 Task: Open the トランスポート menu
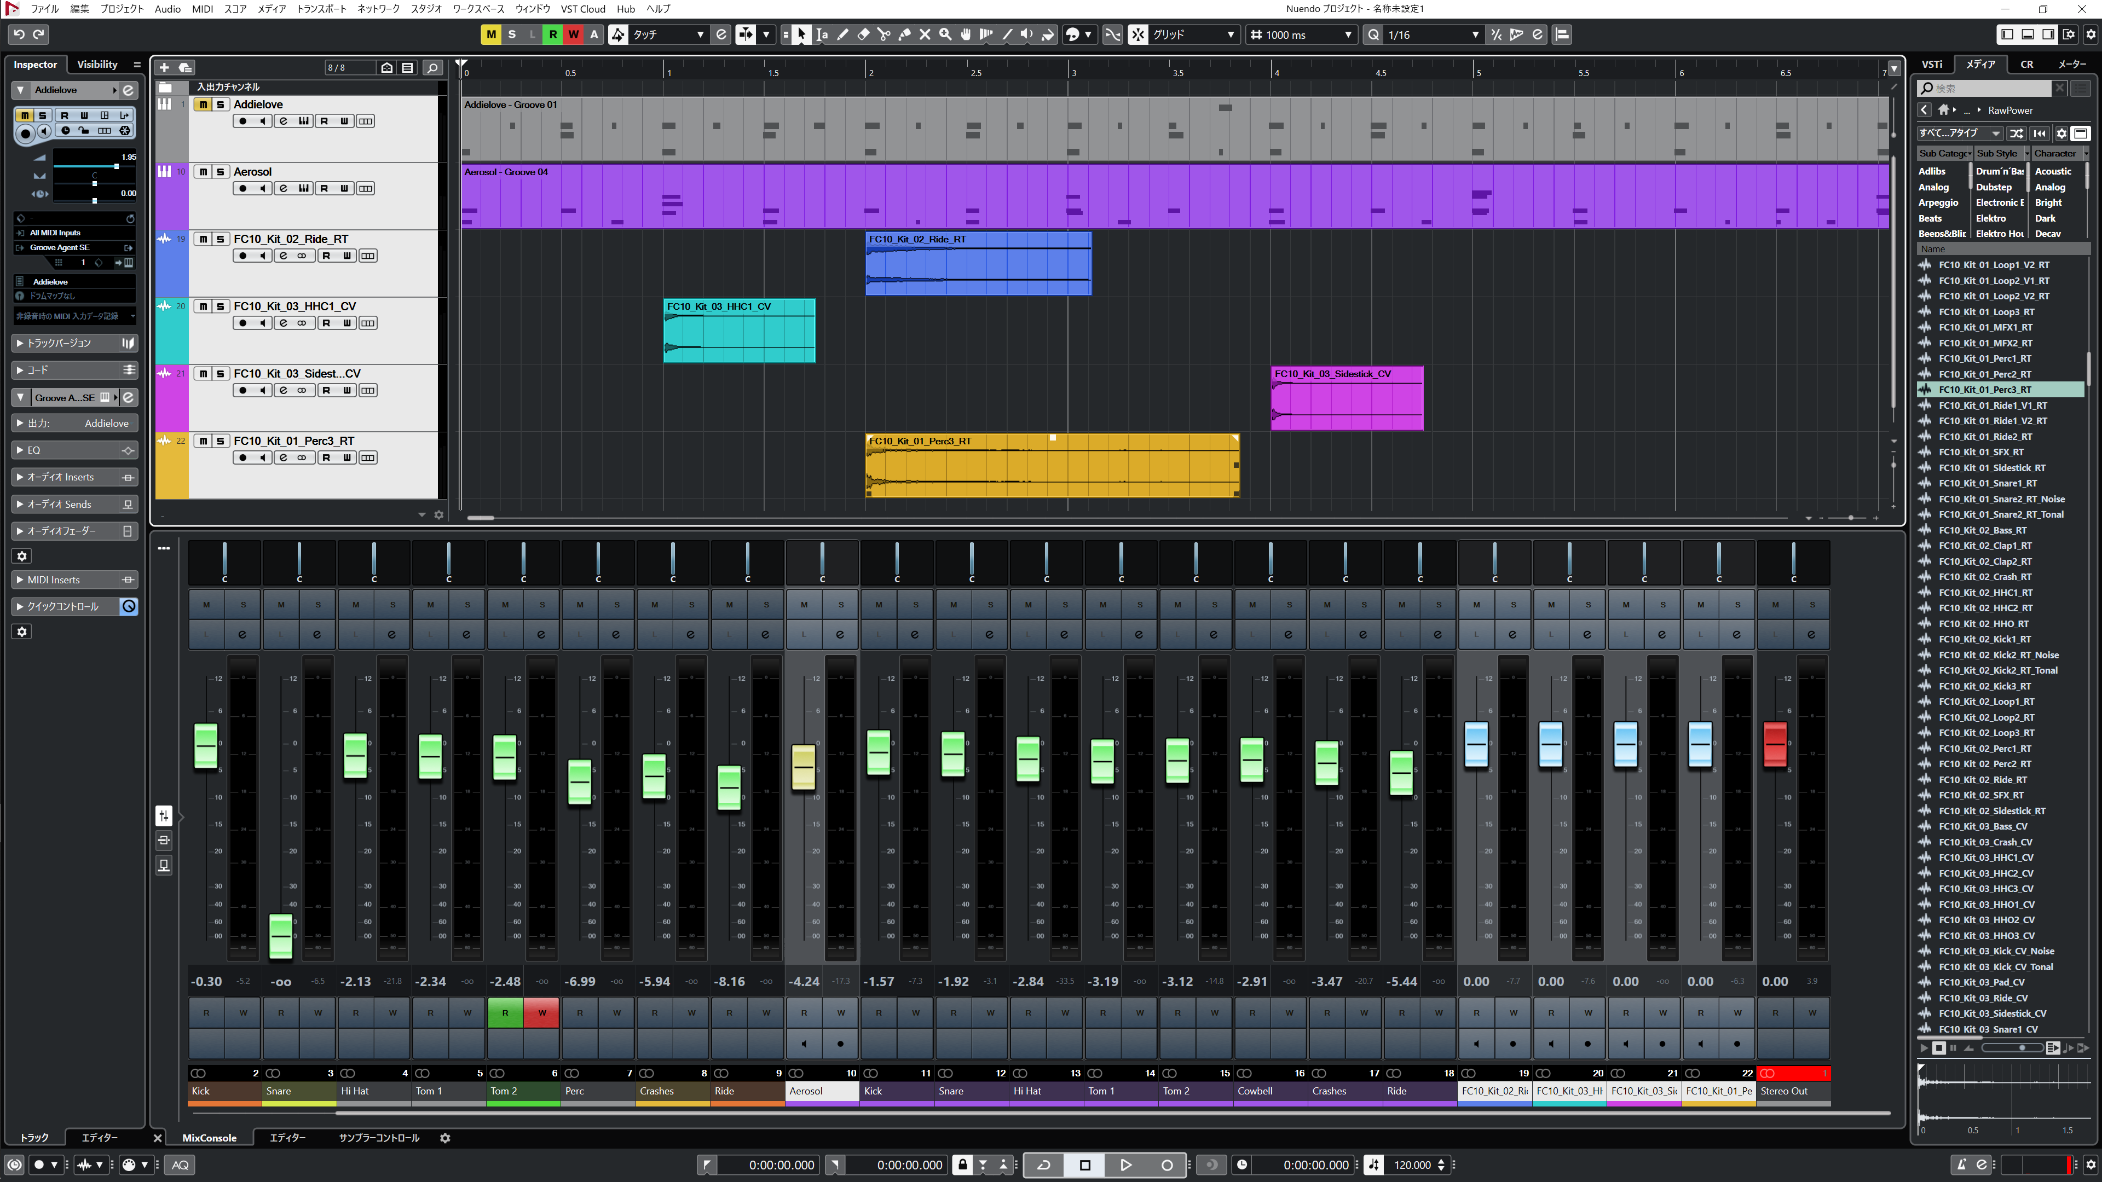(321, 9)
